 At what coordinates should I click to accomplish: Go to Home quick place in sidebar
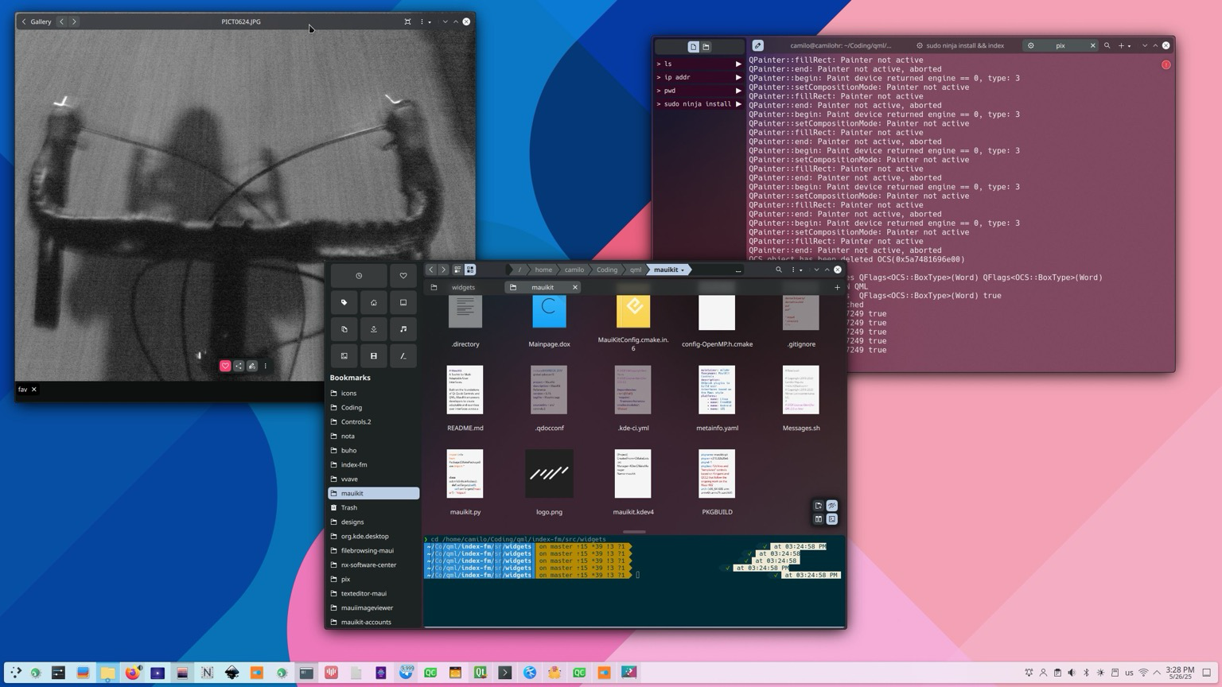(374, 303)
